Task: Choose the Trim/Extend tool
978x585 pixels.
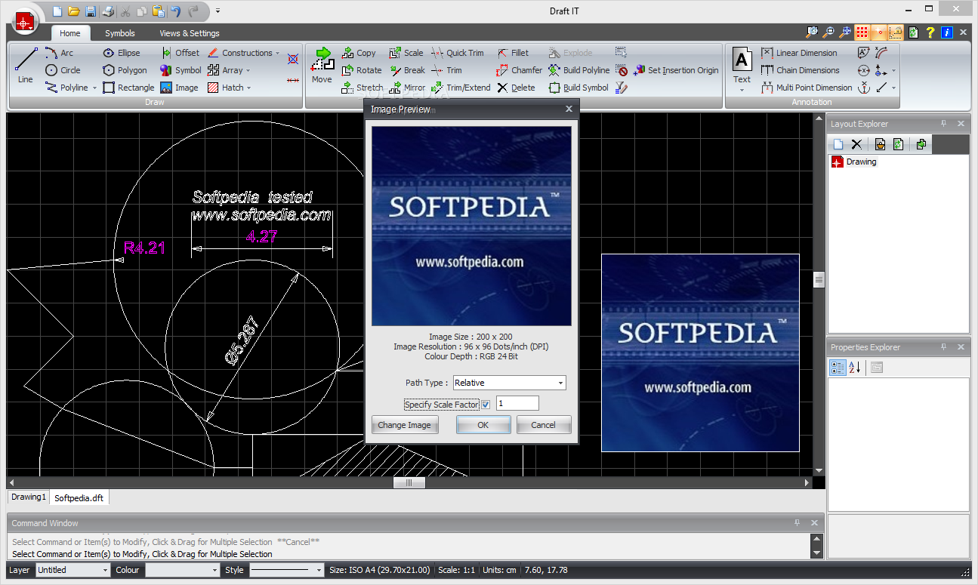Action: (x=461, y=88)
